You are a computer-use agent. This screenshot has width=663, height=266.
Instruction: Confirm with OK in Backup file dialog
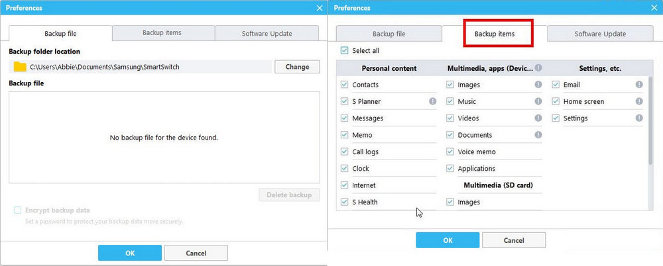(129, 253)
